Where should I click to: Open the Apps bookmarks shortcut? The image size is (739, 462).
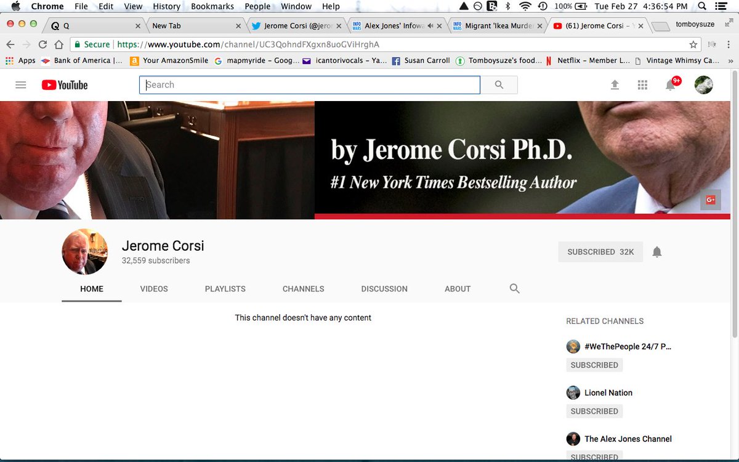coord(21,60)
